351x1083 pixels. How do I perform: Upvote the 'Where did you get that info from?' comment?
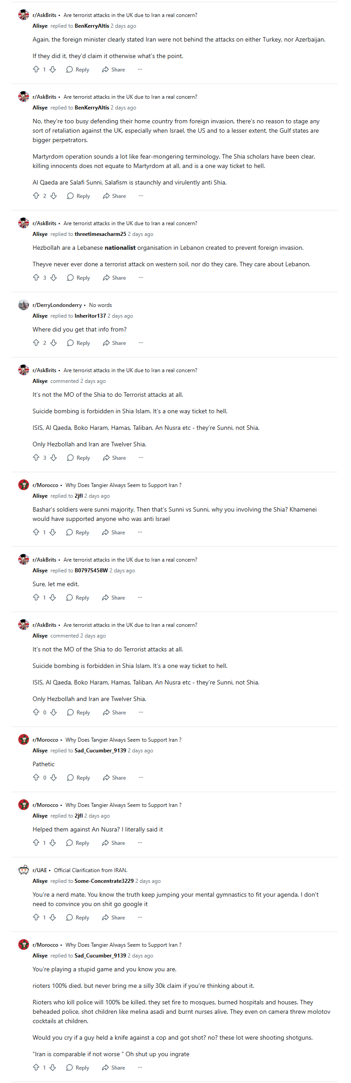(36, 343)
